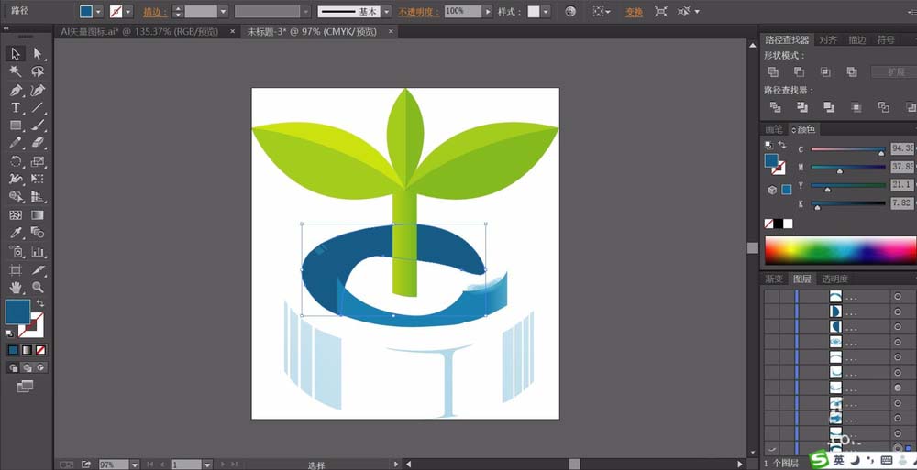This screenshot has width=917, height=470.
Task: Open stroke color dropdown in control bar
Action: coord(128,12)
